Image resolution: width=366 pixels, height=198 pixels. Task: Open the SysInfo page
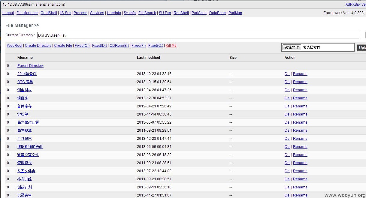pyautogui.click(x=130, y=13)
